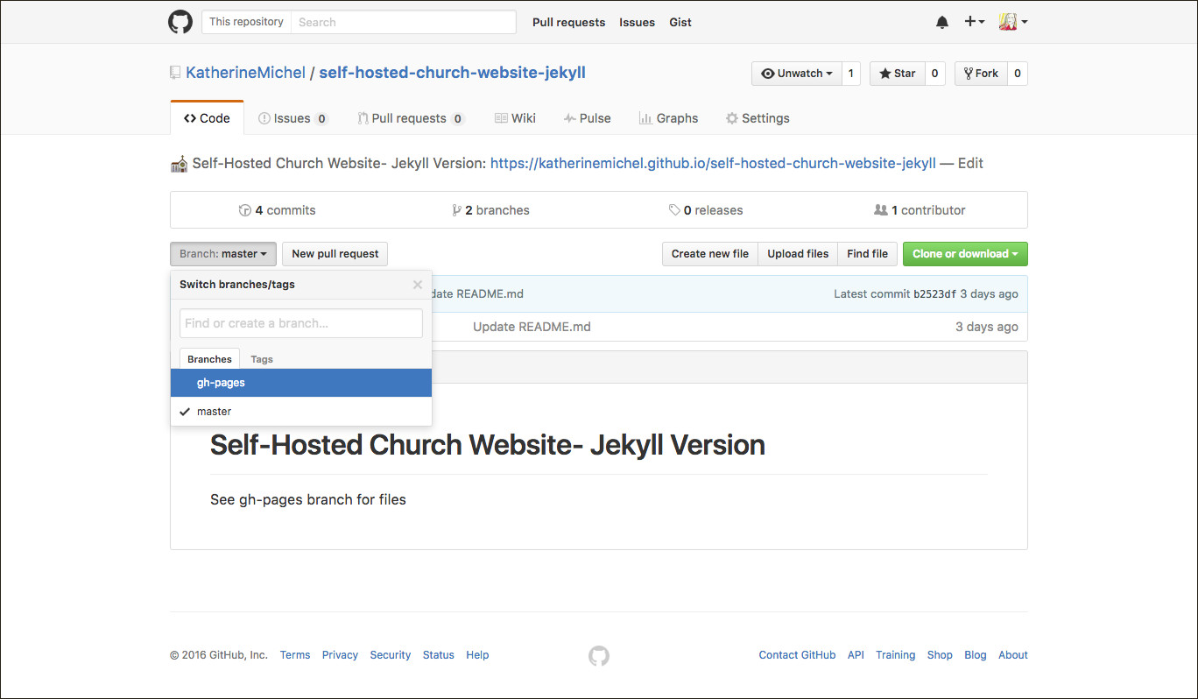
Task: Open the katherinemichel.github.io site link
Action: [x=713, y=163]
